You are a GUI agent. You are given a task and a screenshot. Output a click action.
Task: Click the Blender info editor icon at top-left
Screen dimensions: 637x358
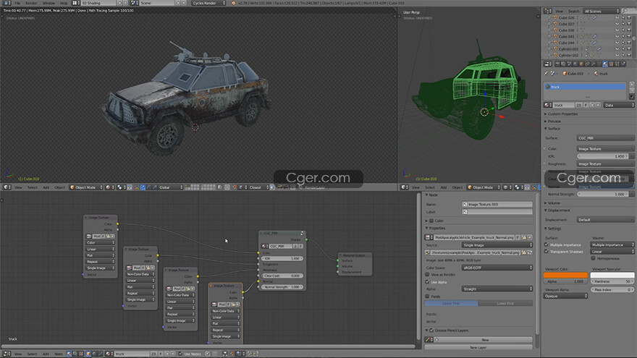click(x=7, y=3)
